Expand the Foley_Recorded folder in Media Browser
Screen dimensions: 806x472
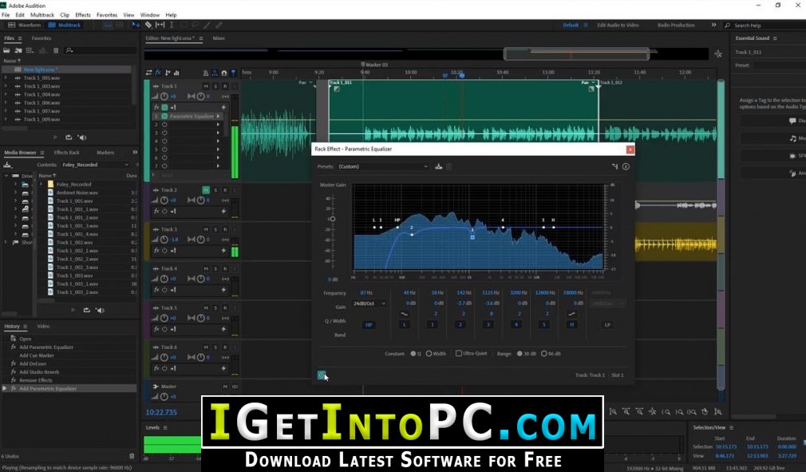[41, 184]
